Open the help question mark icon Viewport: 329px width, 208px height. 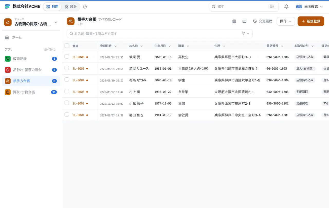[x=85, y=7]
